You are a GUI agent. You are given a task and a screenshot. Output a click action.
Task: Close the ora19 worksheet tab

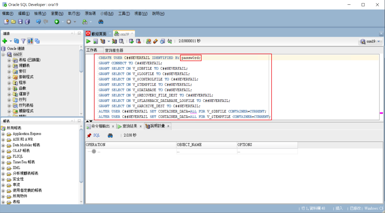coord(132,33)
